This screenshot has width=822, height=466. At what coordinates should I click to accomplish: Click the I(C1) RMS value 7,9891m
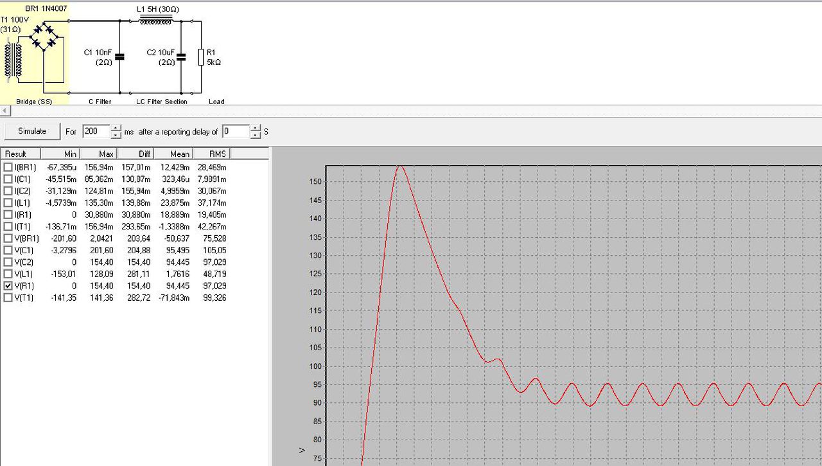(212, 179)
